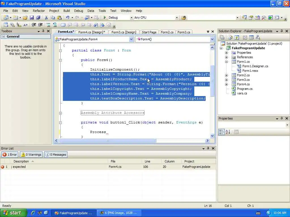
Task: Open the Tools menu
Action: [x=102, y=11]
